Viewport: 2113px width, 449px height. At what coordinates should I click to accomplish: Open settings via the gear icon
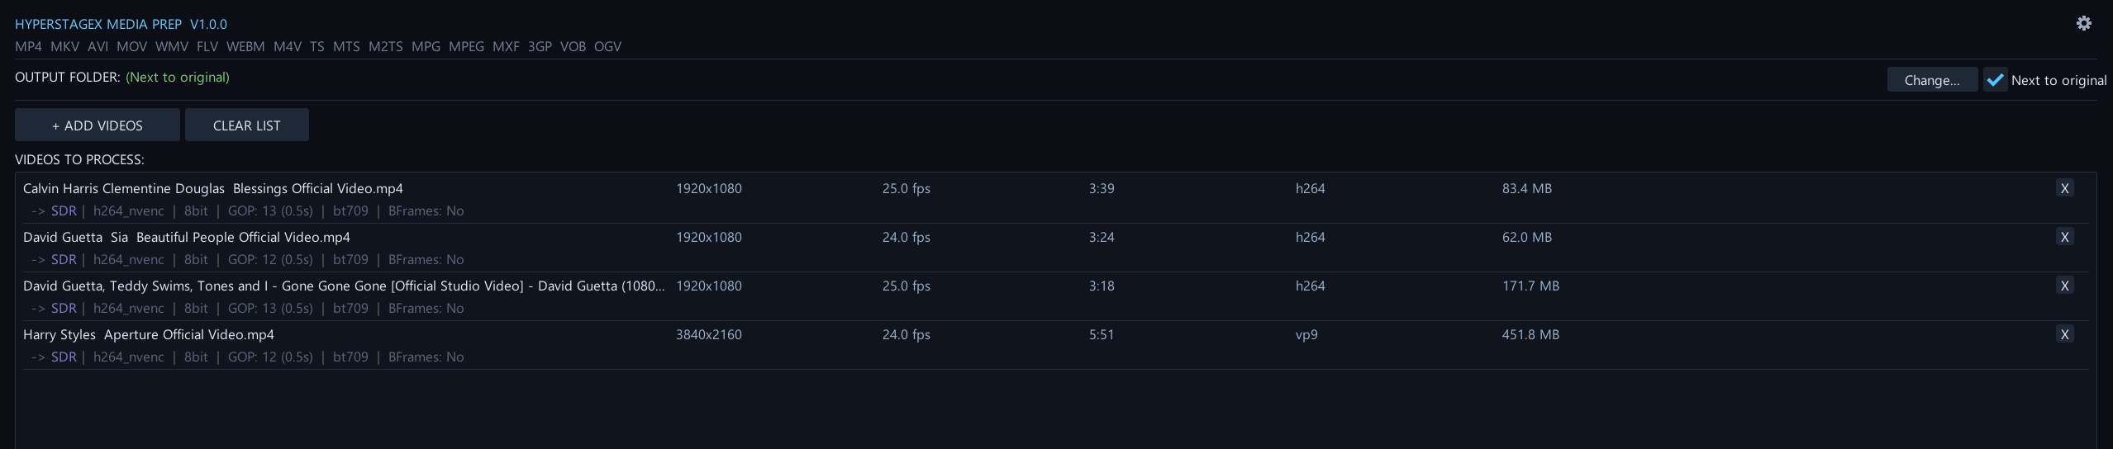click(2083, 23)
